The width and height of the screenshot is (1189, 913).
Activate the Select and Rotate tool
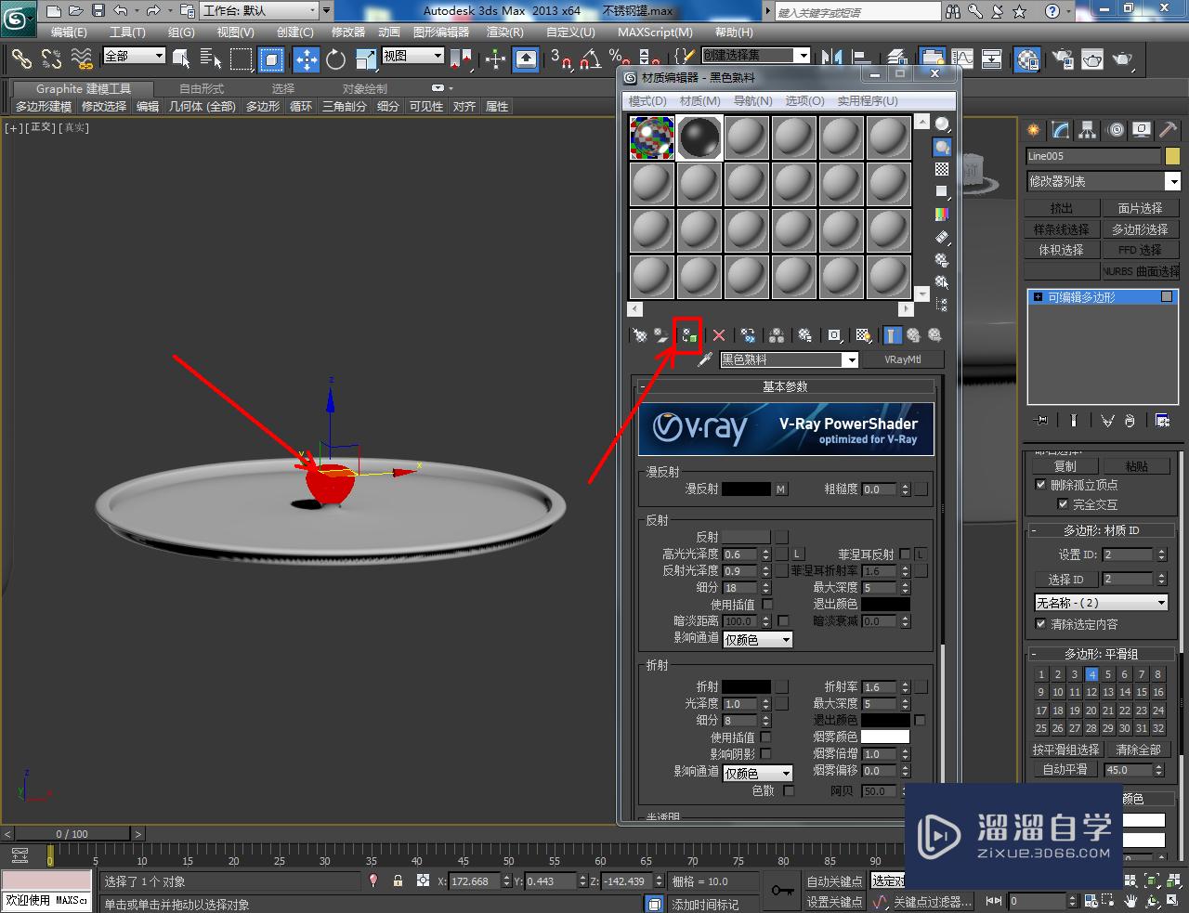336,59
